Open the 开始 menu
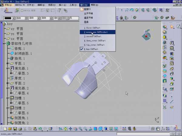Image resolution: width=182 pixels, height=136 pixels. pyautogui.click(x=8, y=5)
